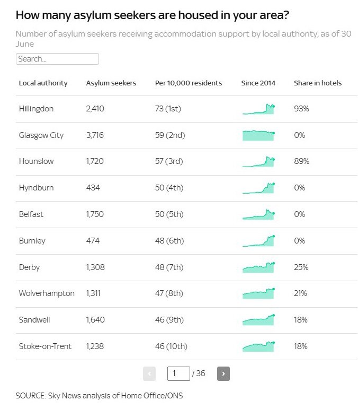Screen dimensions: 358x409
Task: Sort by Asylum seekers column header
Action: (111, 83)
